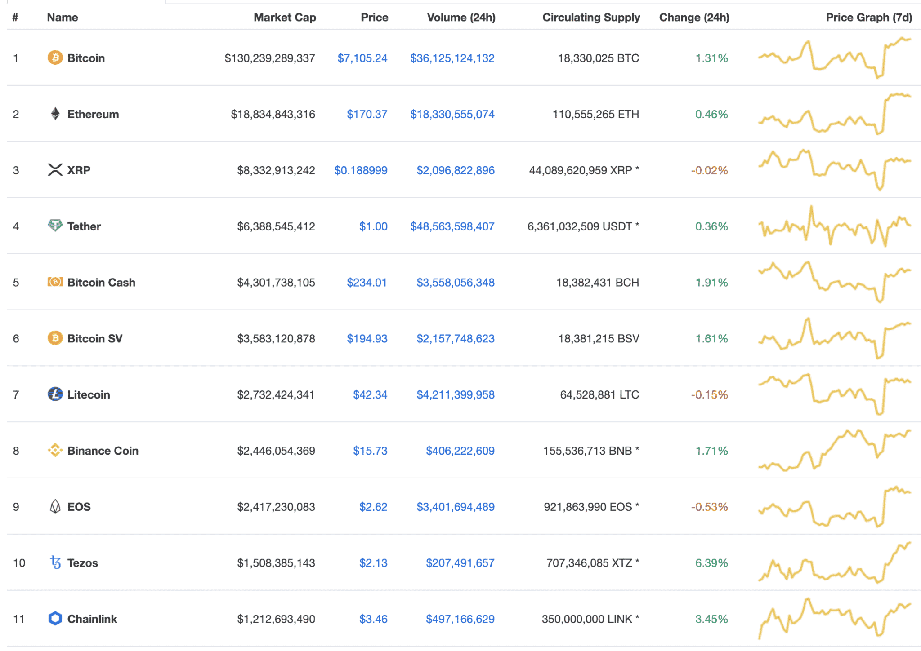
Task: Click the XRP logo icon
Action: (55, 170)
